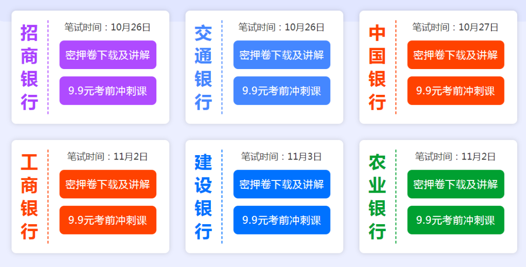Click 笔试时间:11月2日 in 工商银行 card
Viewport: 526px width, 267px height.
(108, 157)
